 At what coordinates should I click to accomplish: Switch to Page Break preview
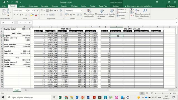[152, 93]
